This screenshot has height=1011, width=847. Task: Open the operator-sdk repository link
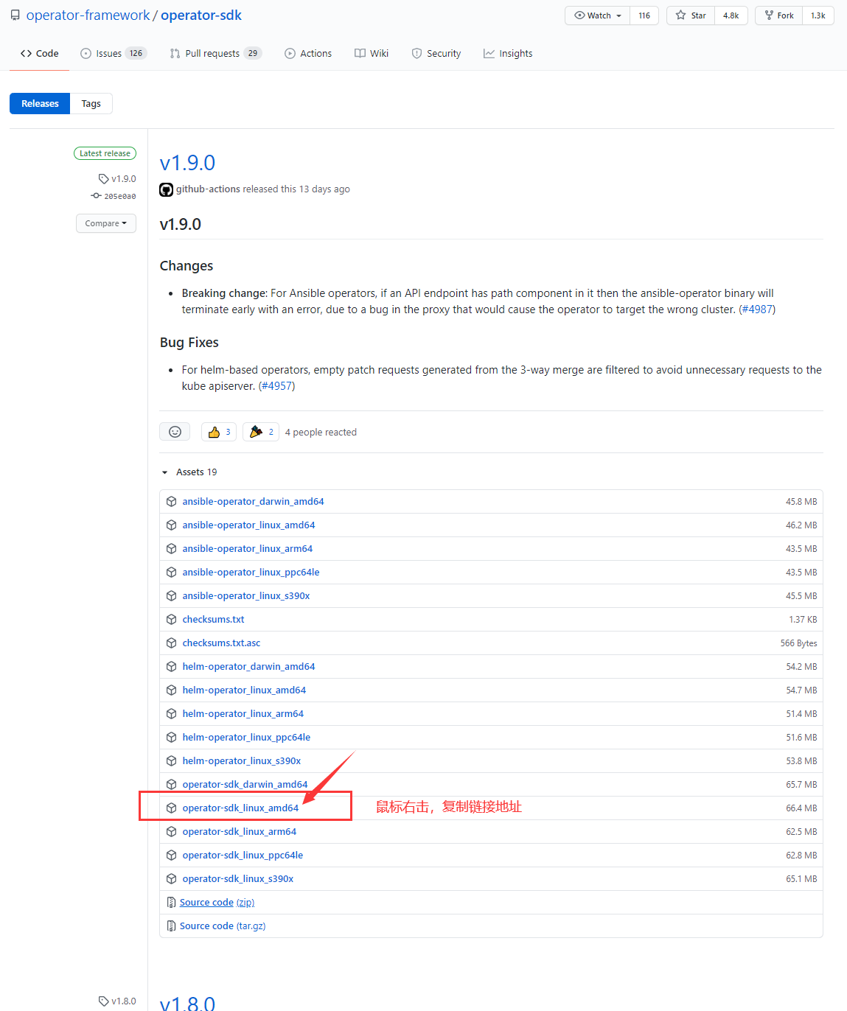click(201, 15)
